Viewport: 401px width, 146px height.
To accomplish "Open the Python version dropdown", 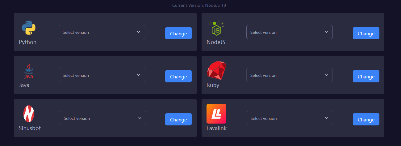I will click(102, 32).
